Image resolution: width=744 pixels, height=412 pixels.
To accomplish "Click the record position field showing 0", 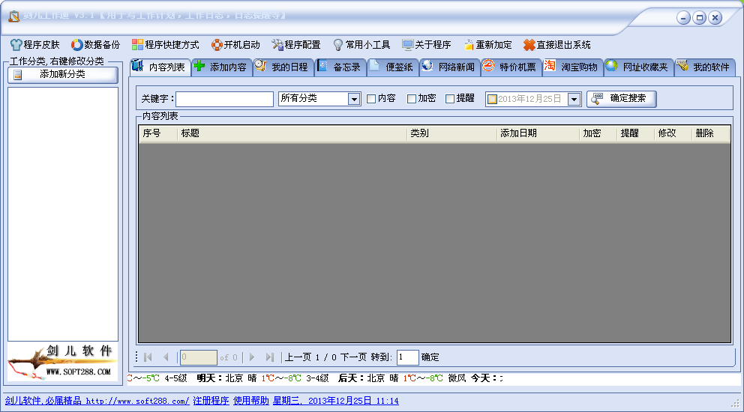I will [198, 357].
